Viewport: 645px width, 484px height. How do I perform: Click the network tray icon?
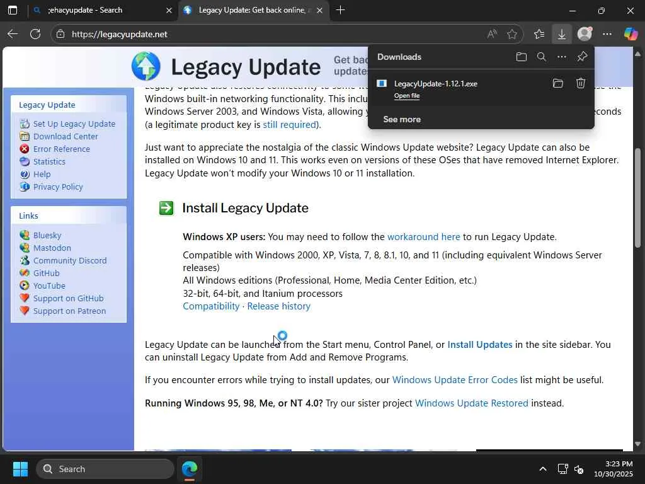562,469
